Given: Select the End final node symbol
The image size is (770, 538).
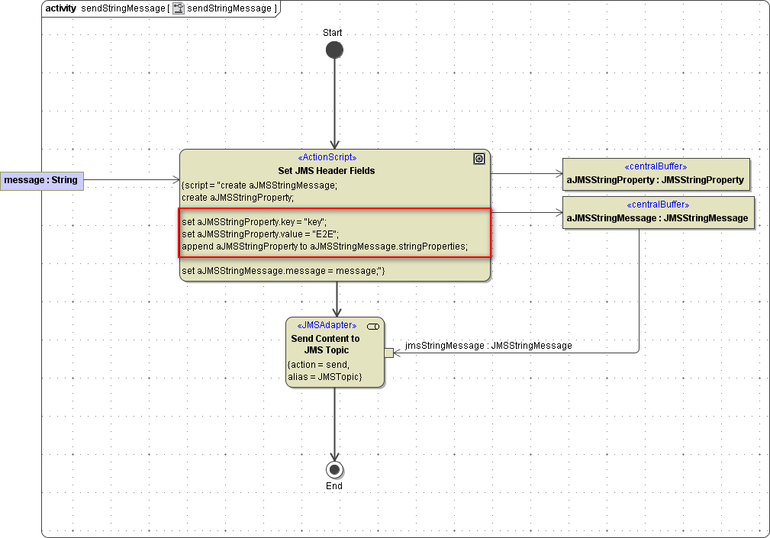Looking at the screenshot, I should click(334, 469).
